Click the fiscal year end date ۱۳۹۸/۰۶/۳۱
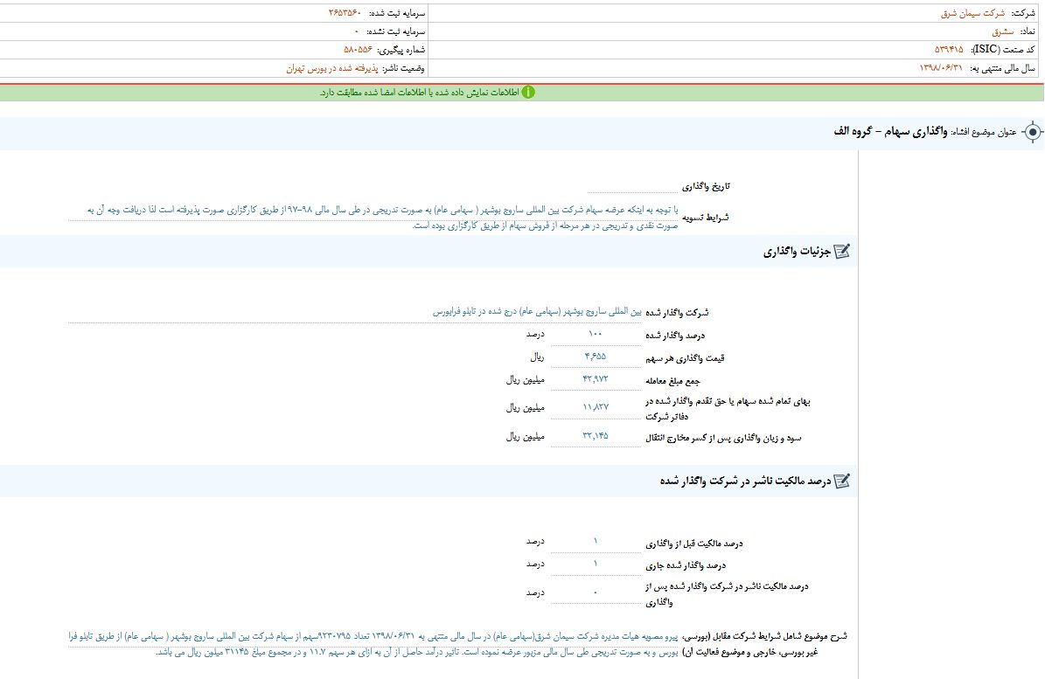This screenshot has width=1045, height=679. coord(941,68)
